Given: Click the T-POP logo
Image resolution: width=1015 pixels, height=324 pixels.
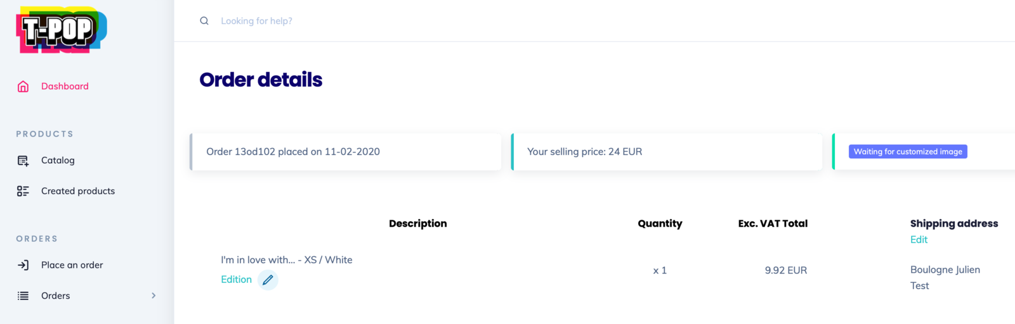Looking at the screenshot, I should click(62, 30).
